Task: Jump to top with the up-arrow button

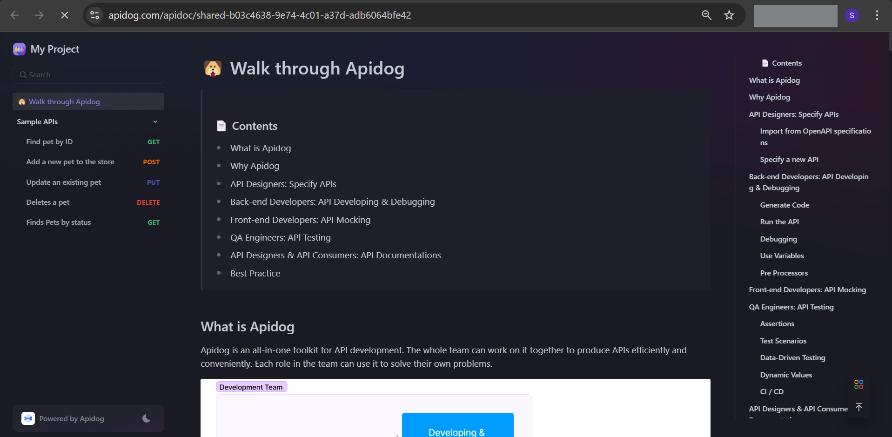Action: 859,407
